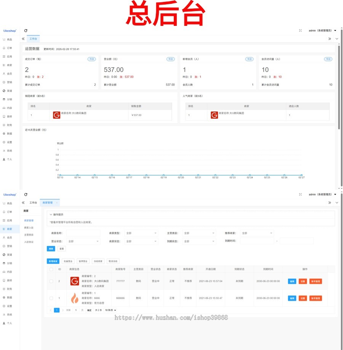Open admin user dropdown in the top panel
Viewport: 343px width, 350px height.
[x=322, y=30]
